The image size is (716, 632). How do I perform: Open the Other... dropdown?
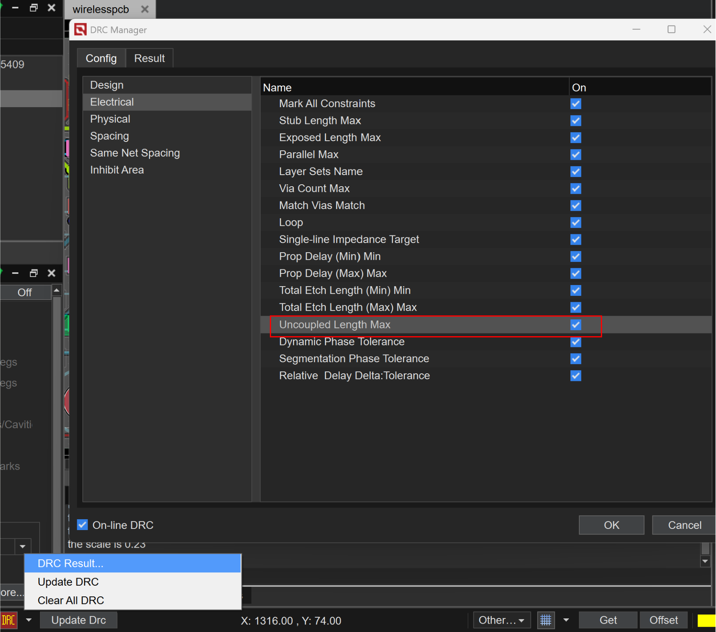click(501, 620)
